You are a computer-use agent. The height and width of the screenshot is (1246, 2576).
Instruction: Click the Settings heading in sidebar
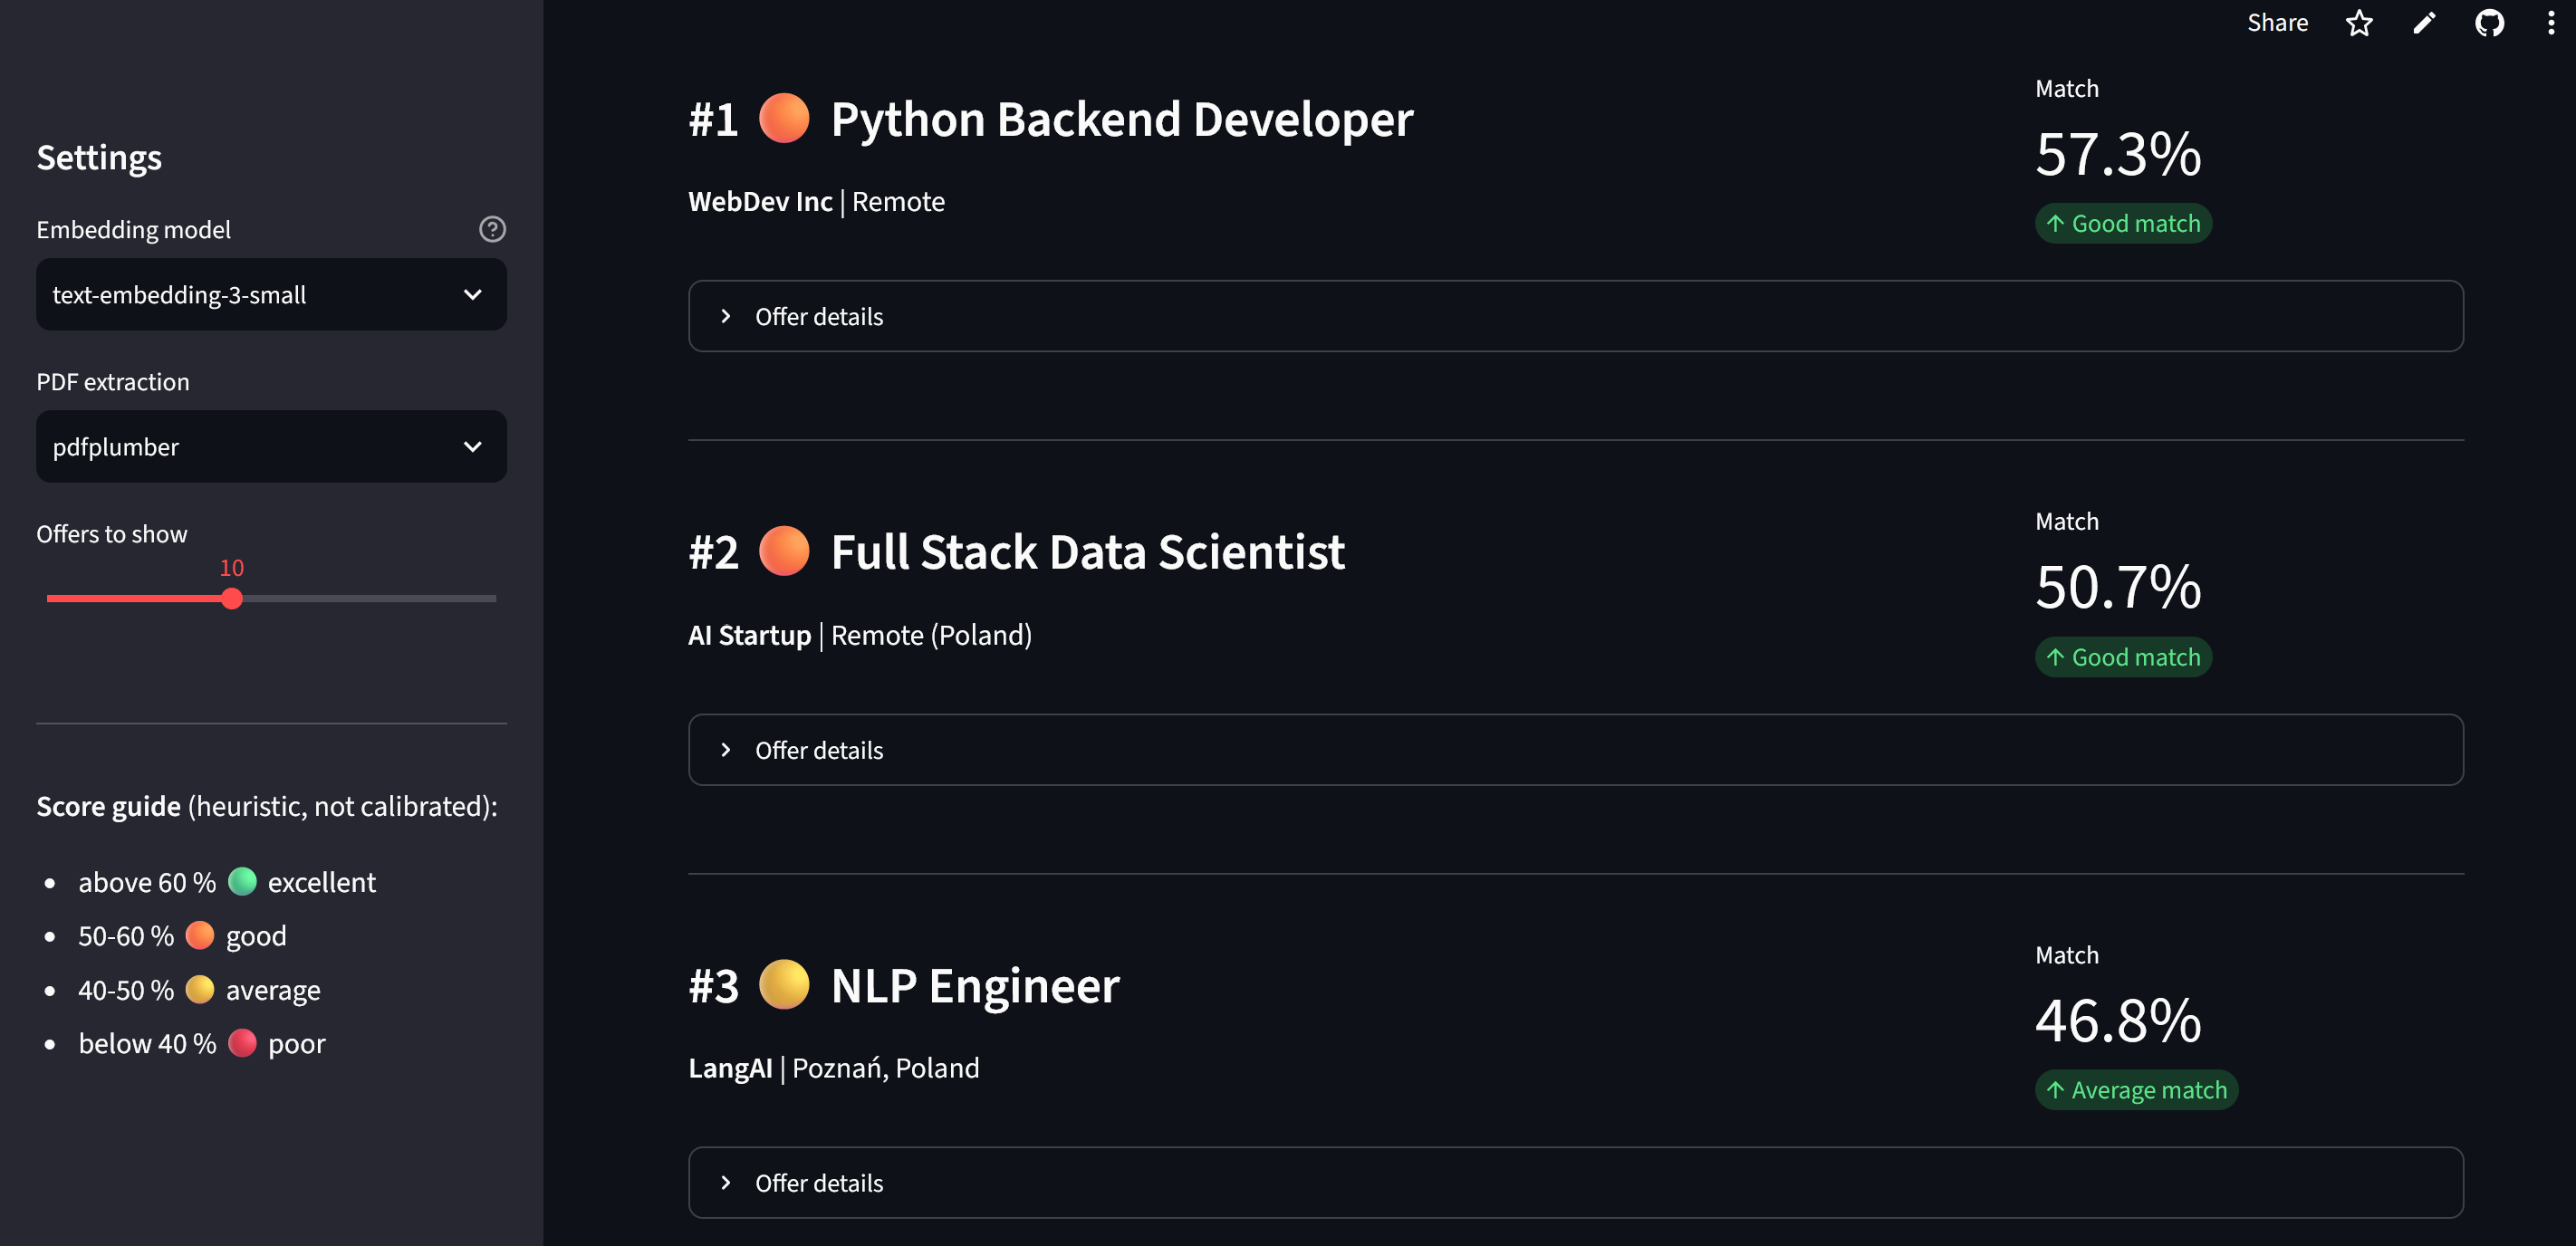(x=99, y=158)
